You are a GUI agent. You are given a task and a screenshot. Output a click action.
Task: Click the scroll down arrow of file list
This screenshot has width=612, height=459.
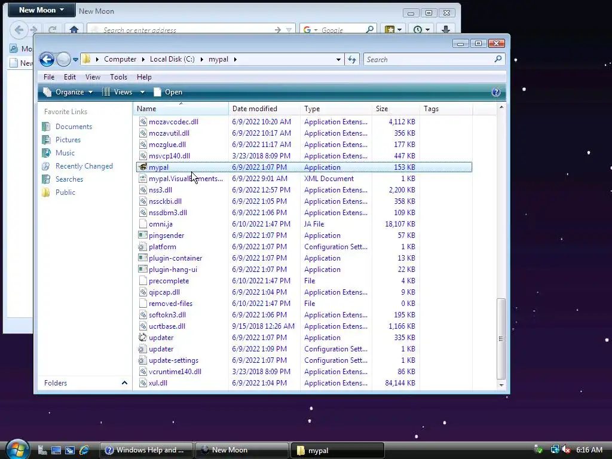pyautogui.click(x=501, y=385)
